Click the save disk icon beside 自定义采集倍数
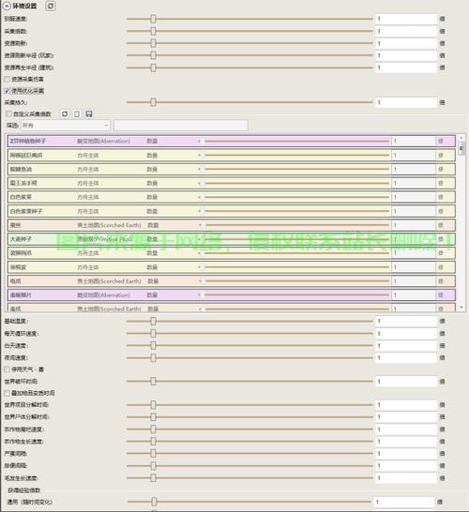The image size is (469, 512). pos(89,113)
